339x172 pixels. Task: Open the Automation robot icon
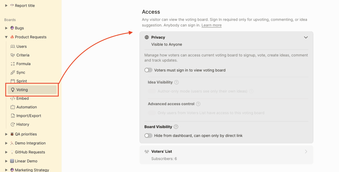(13, 107)
